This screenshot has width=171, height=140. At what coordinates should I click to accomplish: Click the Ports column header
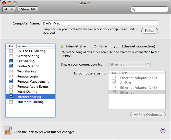[x=142, y=73]
